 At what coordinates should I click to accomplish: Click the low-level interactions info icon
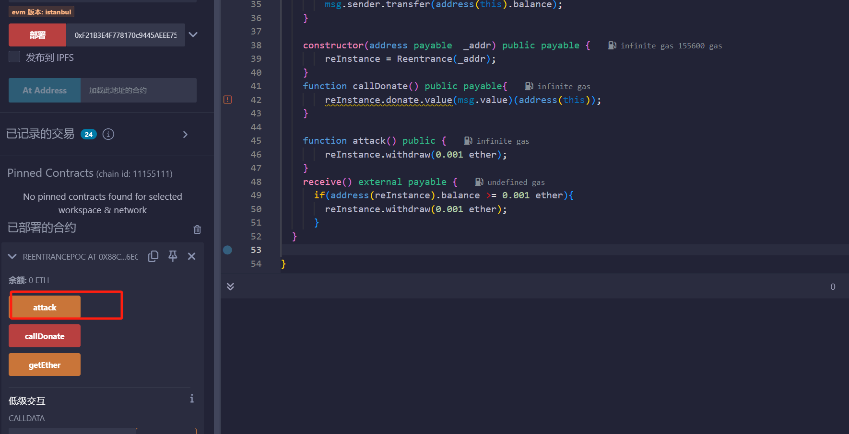[192, 399]
